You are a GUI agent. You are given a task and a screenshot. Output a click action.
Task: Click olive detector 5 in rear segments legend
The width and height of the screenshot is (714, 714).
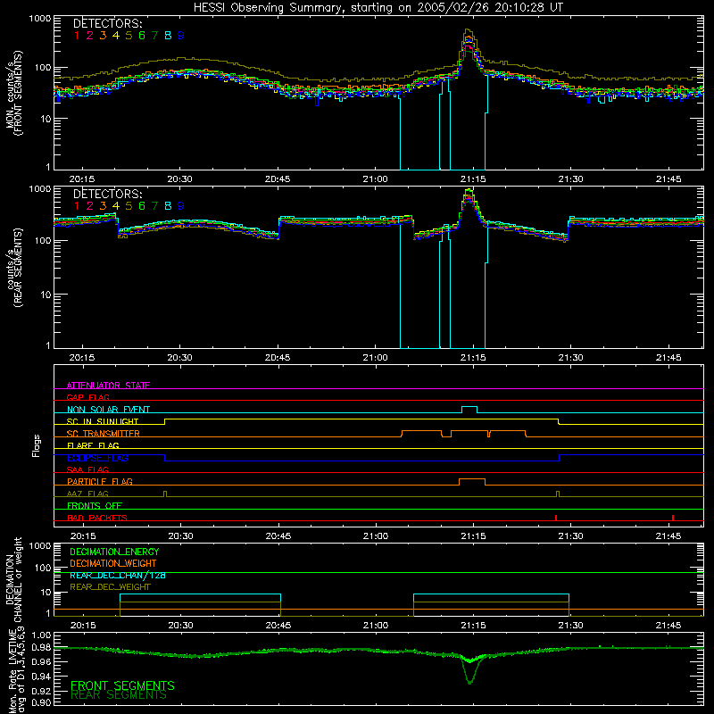(129, 206)
